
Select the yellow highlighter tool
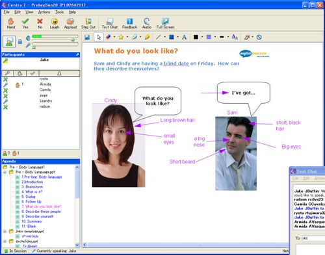click(x=148, y=37)
